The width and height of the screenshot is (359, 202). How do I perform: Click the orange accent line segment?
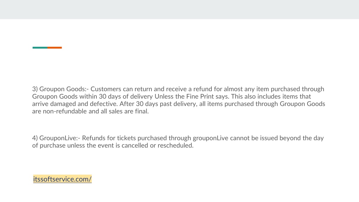54,48
